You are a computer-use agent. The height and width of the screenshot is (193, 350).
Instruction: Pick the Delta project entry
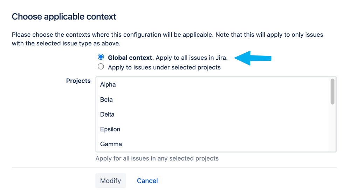point(213,114)
